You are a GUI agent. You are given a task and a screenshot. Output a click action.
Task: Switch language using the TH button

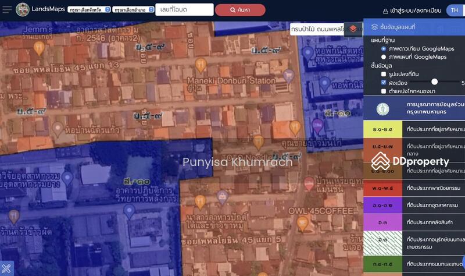pyautogui.click(x=455, y=10)
